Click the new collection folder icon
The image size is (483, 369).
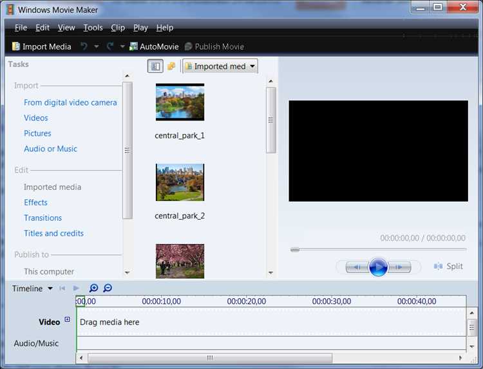pos(171,66)
